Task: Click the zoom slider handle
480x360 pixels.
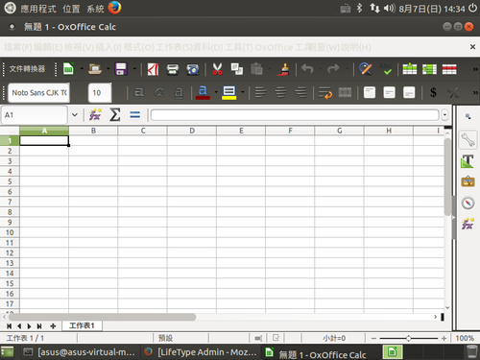Action: 408,338
